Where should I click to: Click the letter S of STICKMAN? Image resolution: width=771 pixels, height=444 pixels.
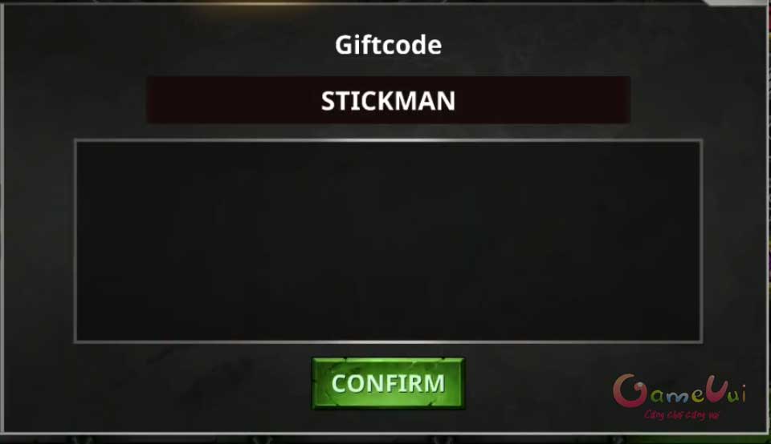click(x=328, y=101)
